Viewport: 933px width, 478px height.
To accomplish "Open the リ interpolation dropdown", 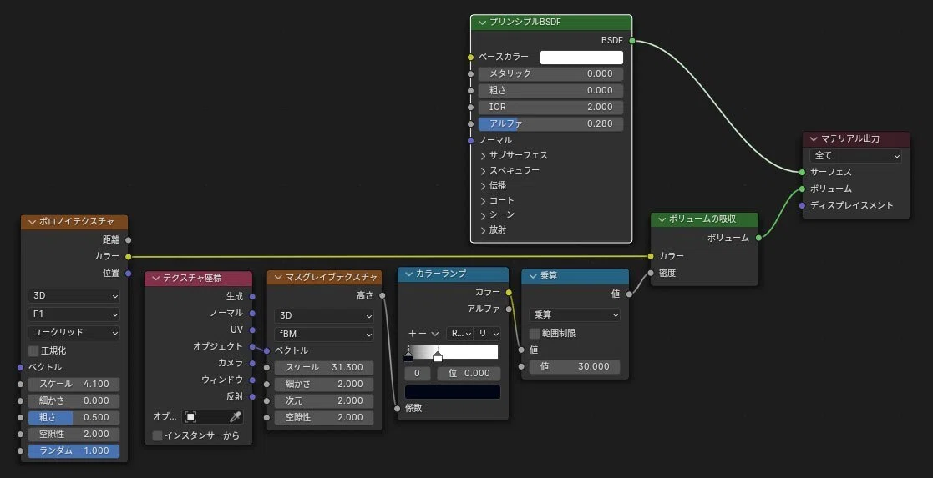I will pos(487,334).
